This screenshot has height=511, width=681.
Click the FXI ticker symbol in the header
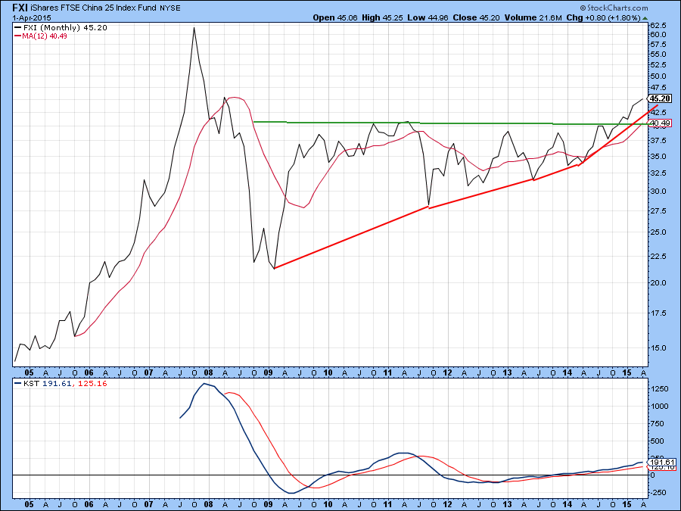20,8
